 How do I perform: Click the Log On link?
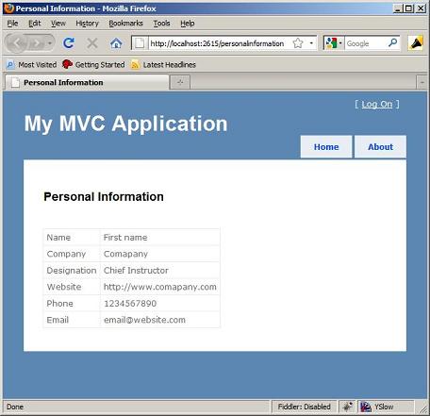pyautogui.click(x=377, y=104)
